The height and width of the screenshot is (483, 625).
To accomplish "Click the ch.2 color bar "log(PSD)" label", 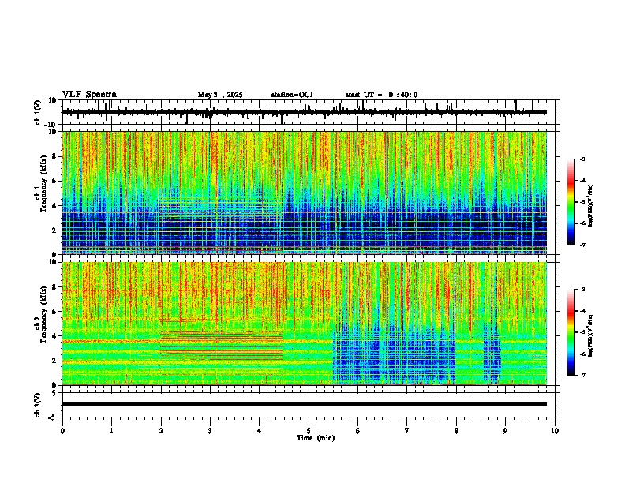I will tap(591, 335).
